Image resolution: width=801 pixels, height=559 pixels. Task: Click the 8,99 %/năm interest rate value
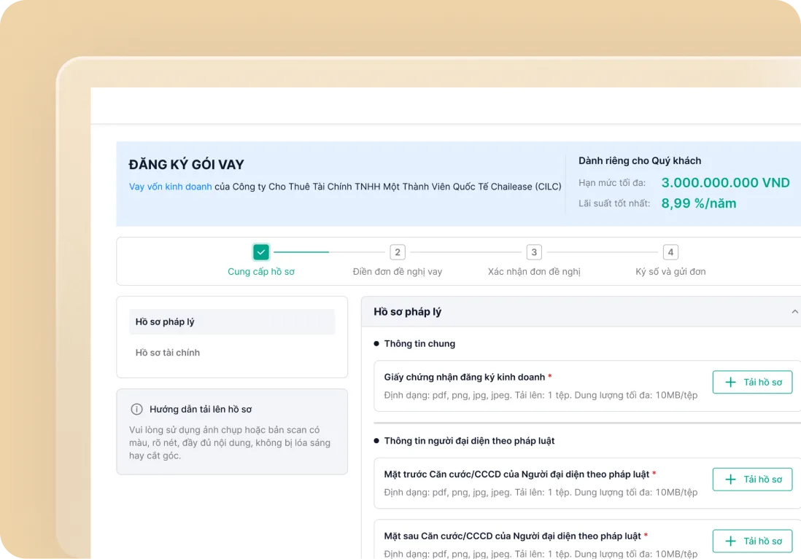pos(699,203)
